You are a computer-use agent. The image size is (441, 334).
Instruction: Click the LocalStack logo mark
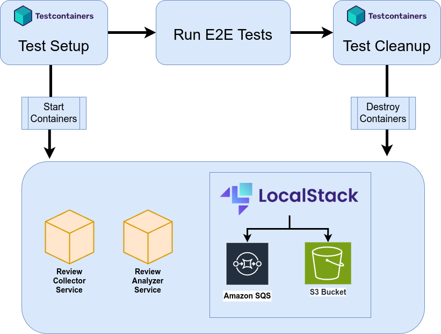[236, 198]
